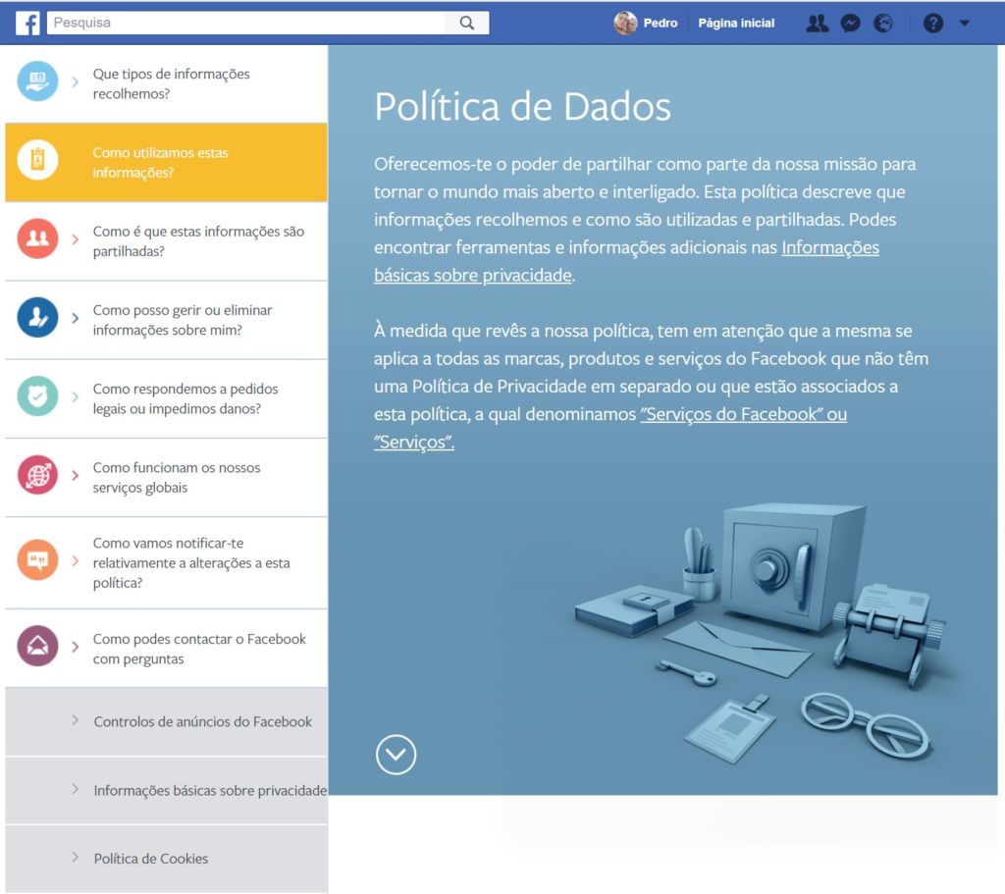Click the orange chat notification icon
Viewport: 1005px width, 894px height.
(x=37, y=560)
